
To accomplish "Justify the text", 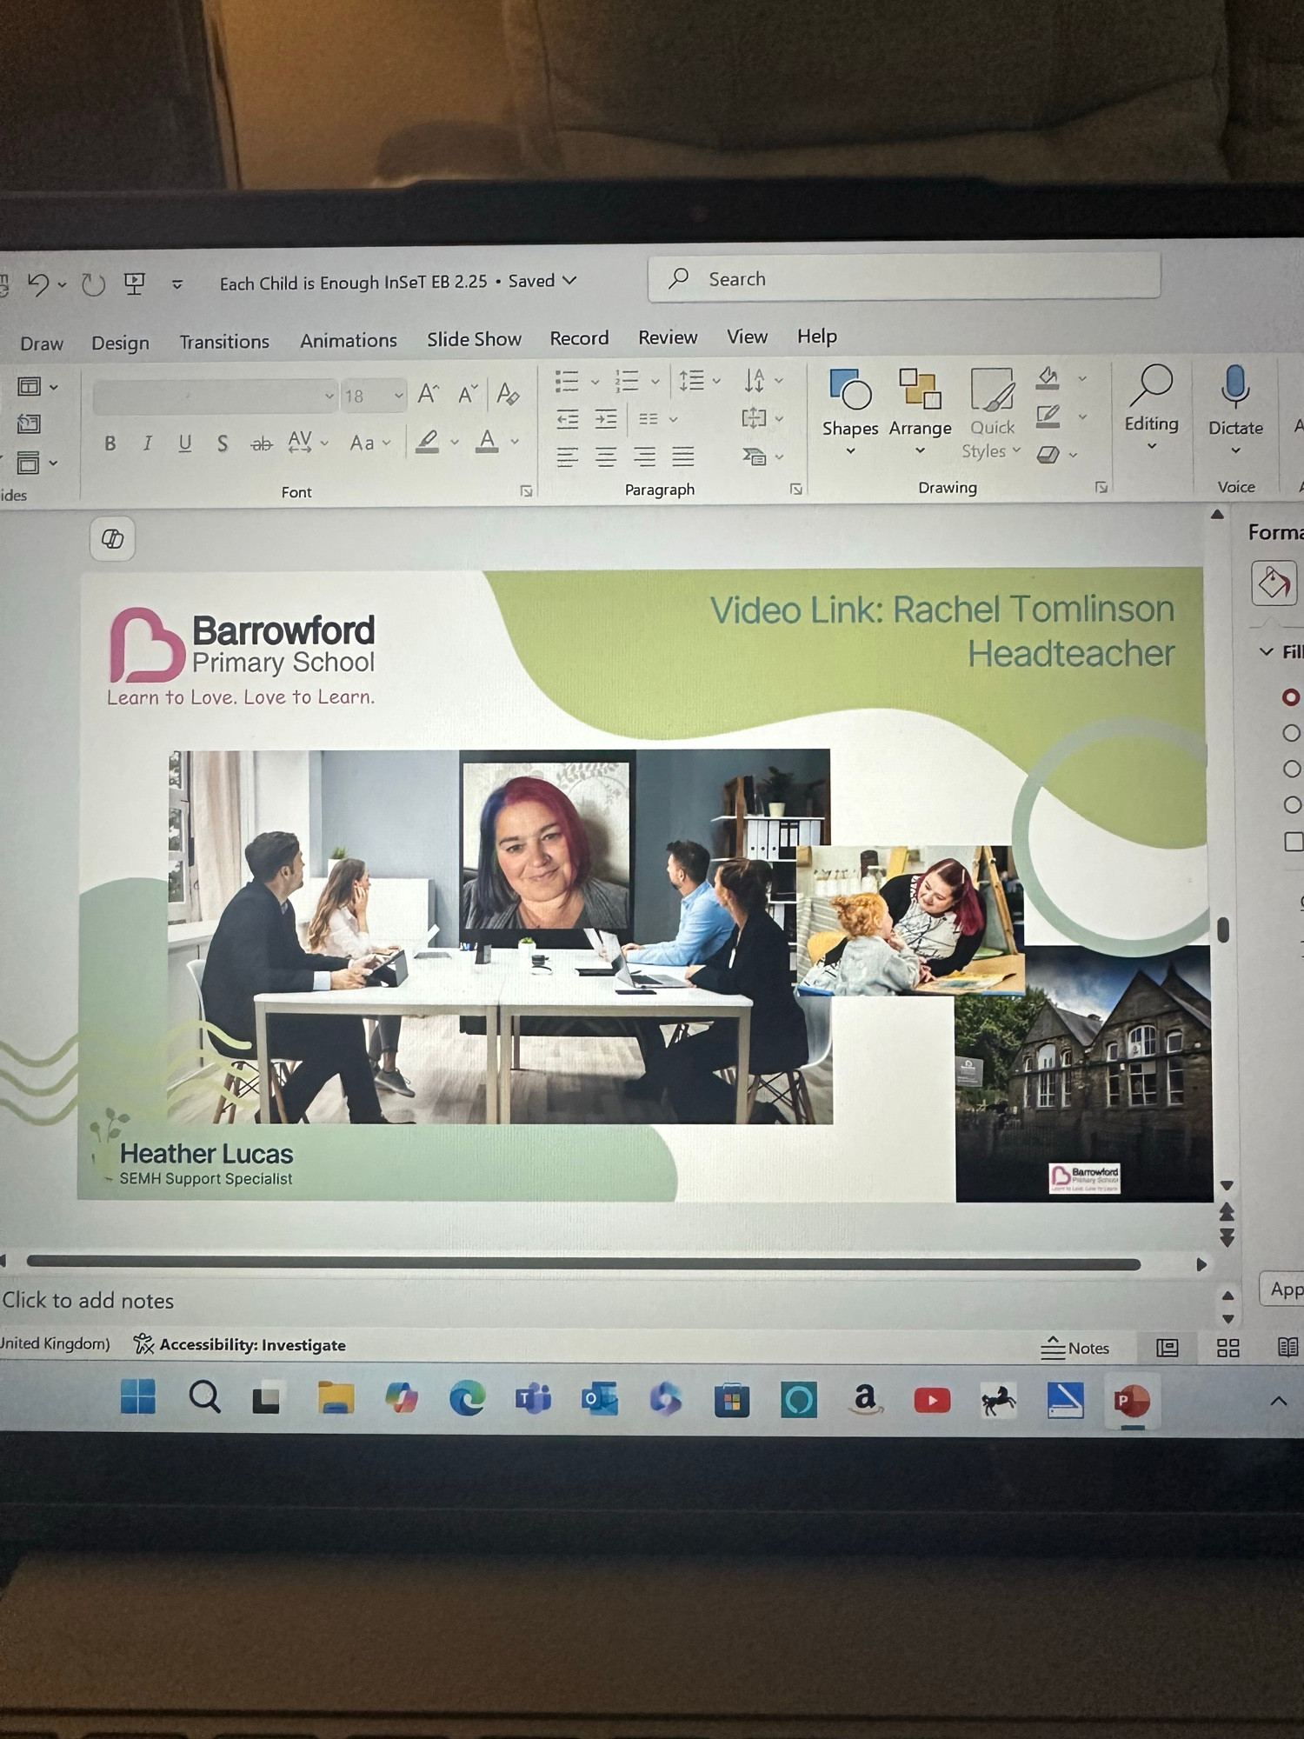I will 683,456.
